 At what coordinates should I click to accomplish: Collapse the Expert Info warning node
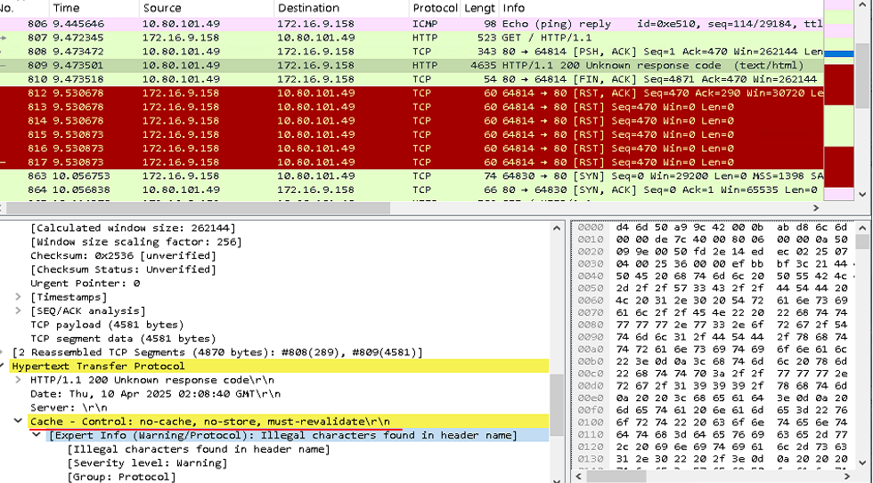point(37,435)
